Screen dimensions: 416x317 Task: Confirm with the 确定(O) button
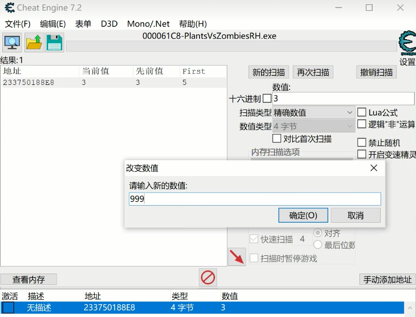coord(303,216)
